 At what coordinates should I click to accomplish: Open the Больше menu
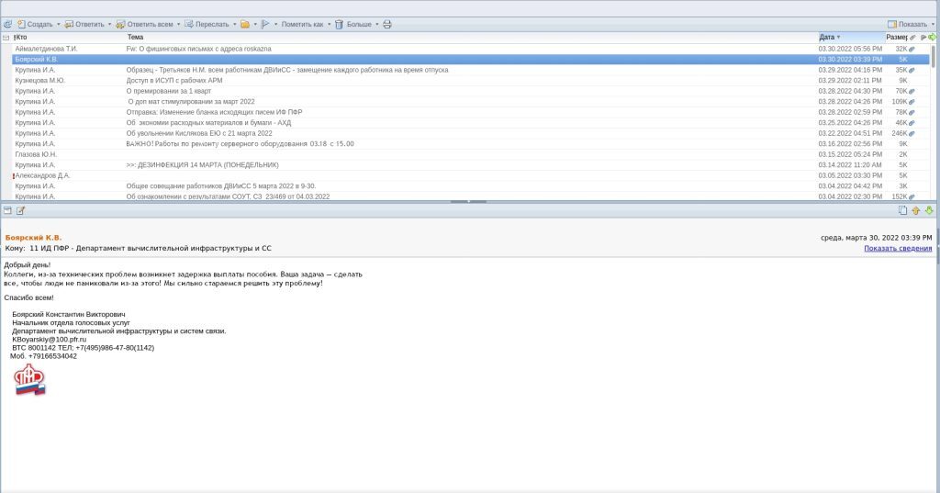pos(376,24)
